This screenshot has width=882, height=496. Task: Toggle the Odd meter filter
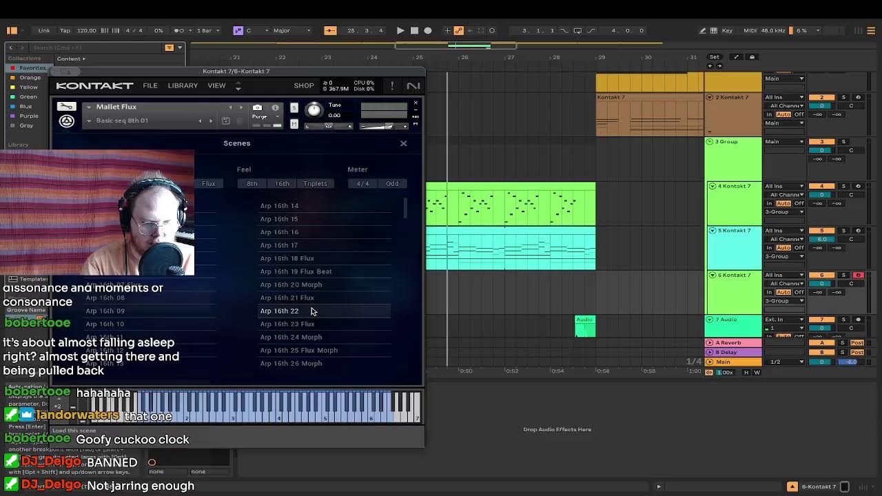[392, 184]
